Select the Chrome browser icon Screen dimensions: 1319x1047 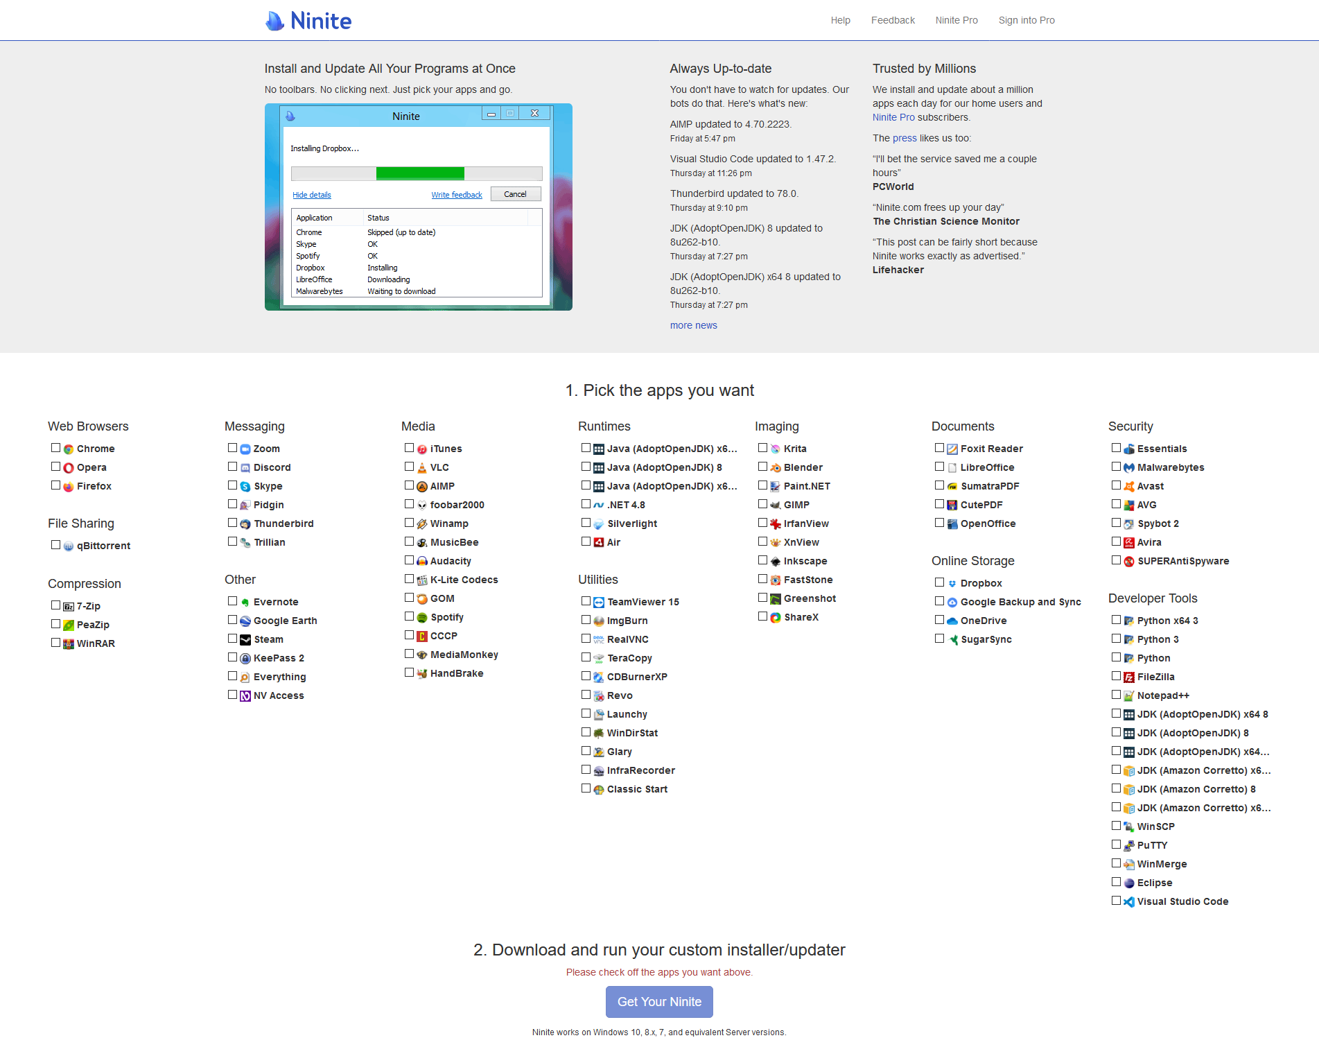pyautogui.click(x=68, y=448)
